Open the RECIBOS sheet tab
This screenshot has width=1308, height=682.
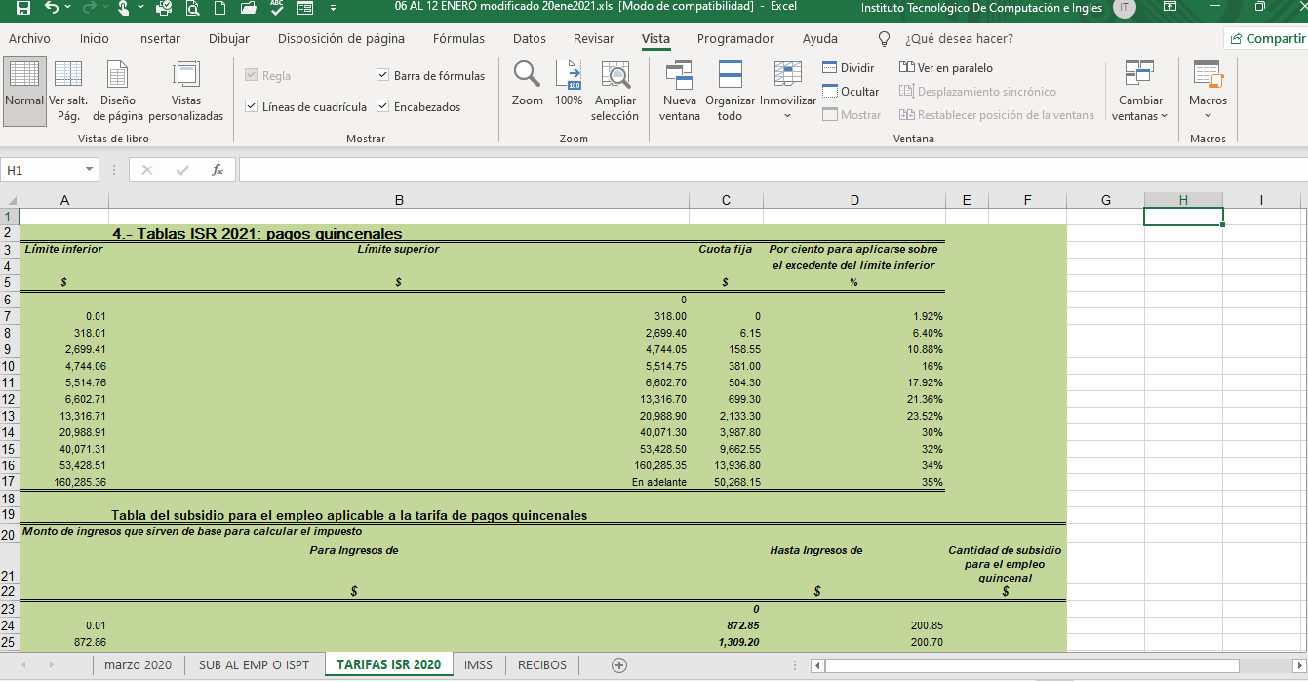[542, 664]
